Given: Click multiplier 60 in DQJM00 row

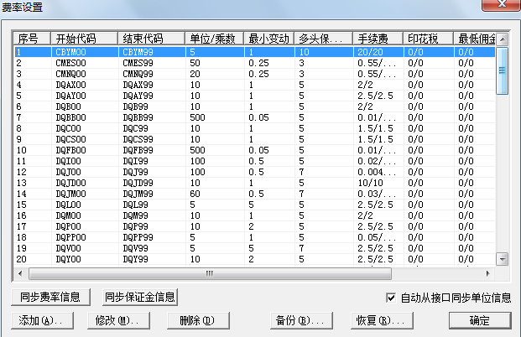Looking at the screenshot, I should 195,194.
